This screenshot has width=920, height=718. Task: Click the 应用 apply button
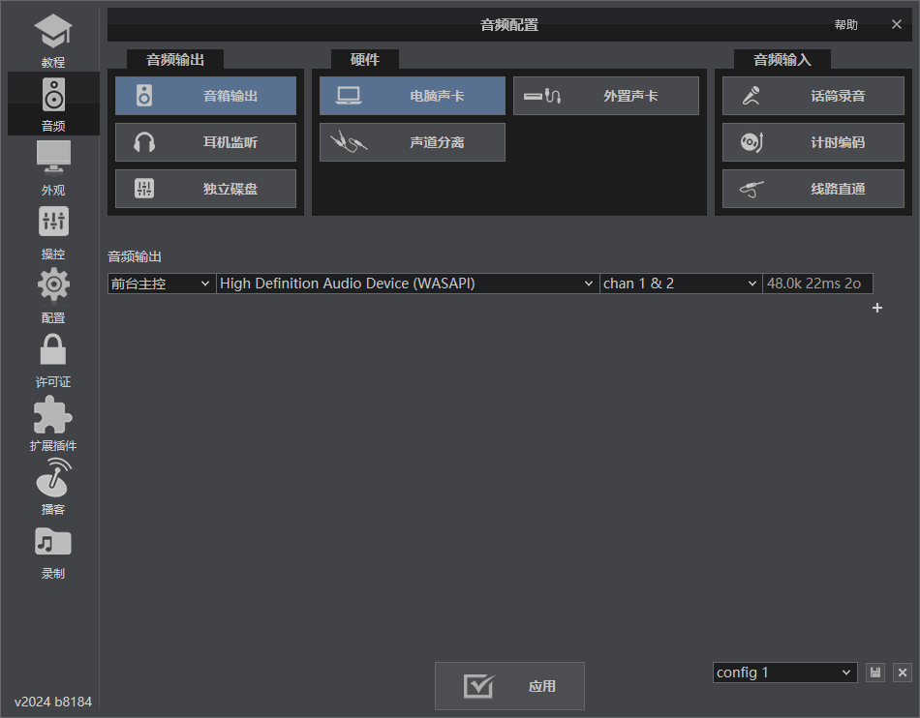pyautogui.click(x=509, y=686)
